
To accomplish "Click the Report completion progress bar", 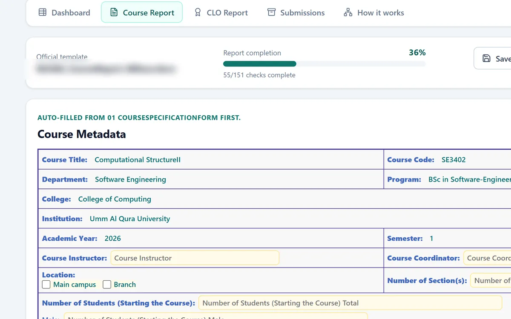I will pos(324,64).
